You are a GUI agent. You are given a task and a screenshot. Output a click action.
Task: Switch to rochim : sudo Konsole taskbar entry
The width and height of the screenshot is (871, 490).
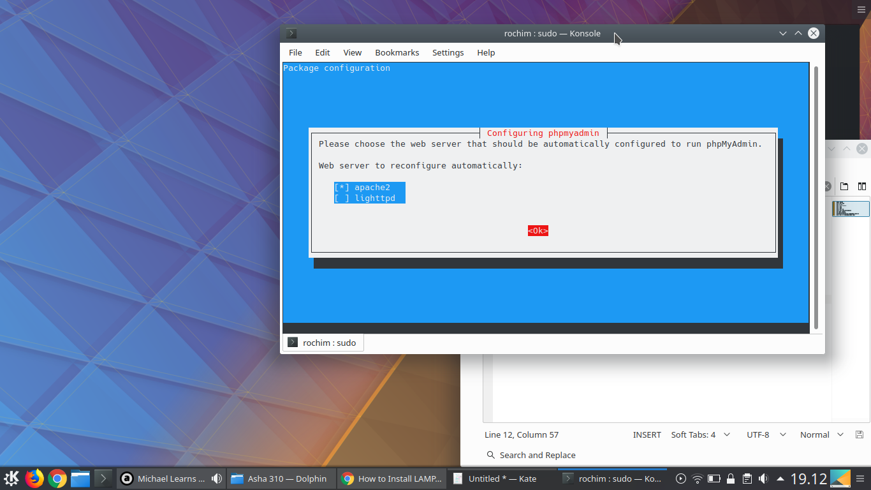pos(613,479)
